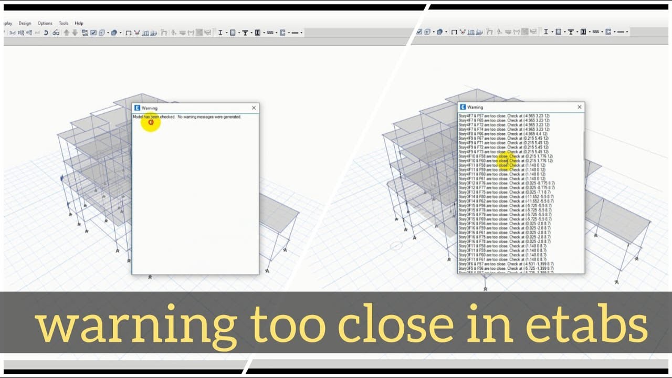Switch to 3-d view in left window

pyautogui.click(x=12, y=33)
